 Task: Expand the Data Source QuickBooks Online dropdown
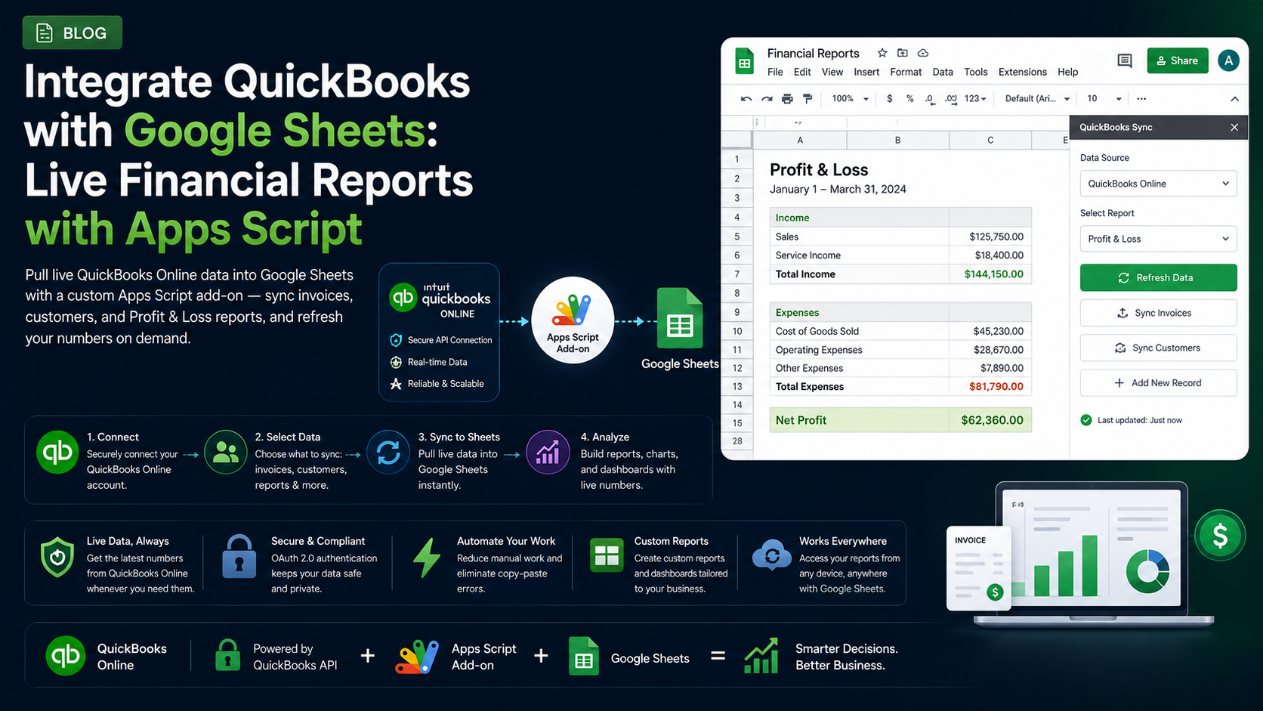pos(1158,184)
